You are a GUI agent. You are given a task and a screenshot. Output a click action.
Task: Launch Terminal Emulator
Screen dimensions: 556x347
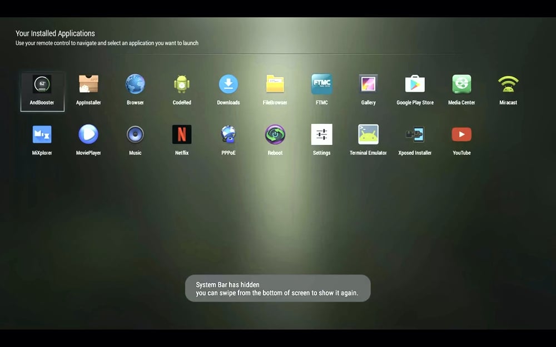[368, 135]
